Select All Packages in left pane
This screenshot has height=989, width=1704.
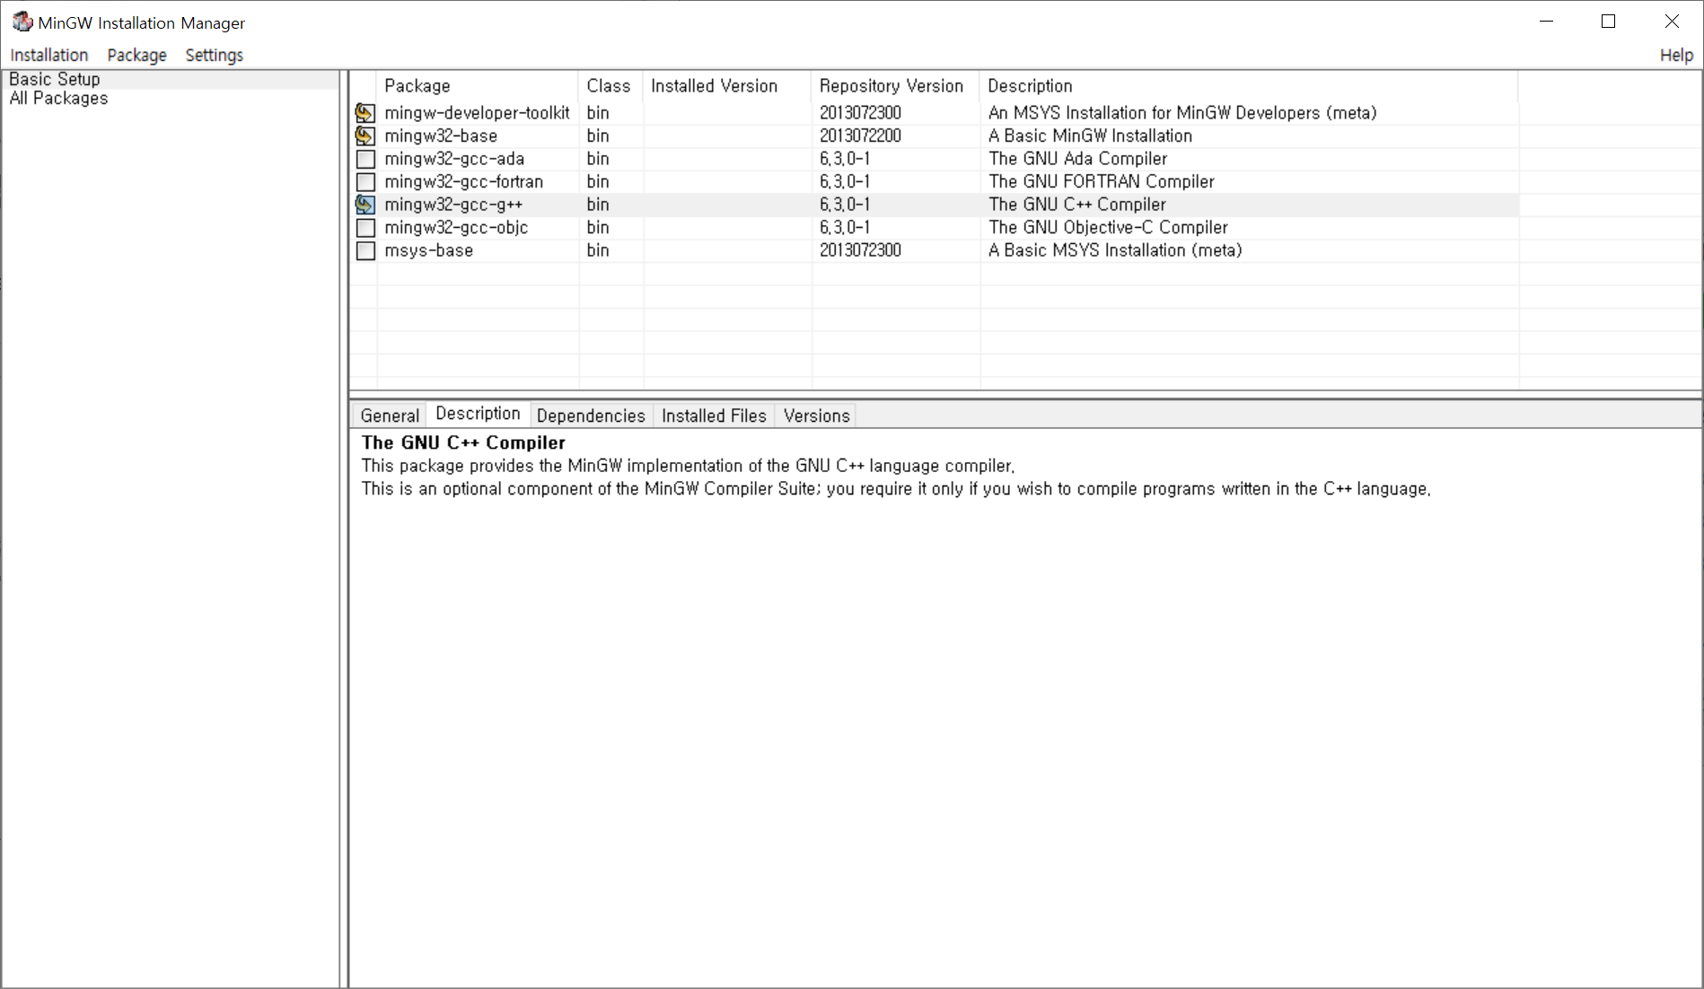click(58, 98)
